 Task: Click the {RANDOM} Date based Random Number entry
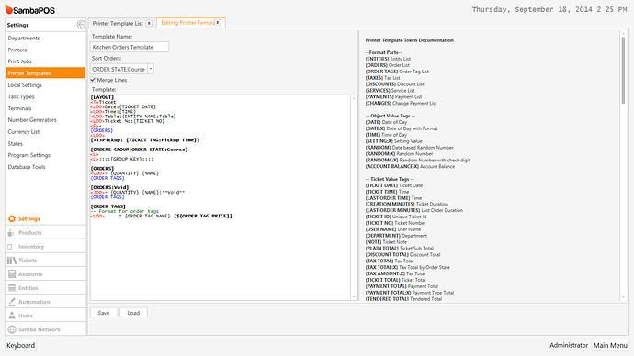(x=409, y=148)
